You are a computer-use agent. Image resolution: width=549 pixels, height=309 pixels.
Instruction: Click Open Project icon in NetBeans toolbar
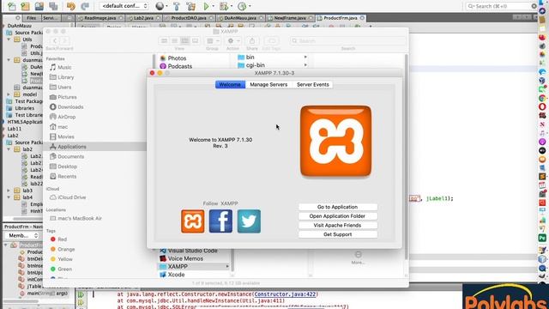point(39,6)
